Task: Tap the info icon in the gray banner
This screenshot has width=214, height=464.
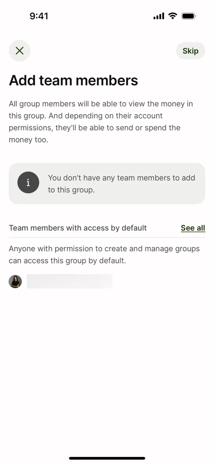Action: [x=29, y=183]
